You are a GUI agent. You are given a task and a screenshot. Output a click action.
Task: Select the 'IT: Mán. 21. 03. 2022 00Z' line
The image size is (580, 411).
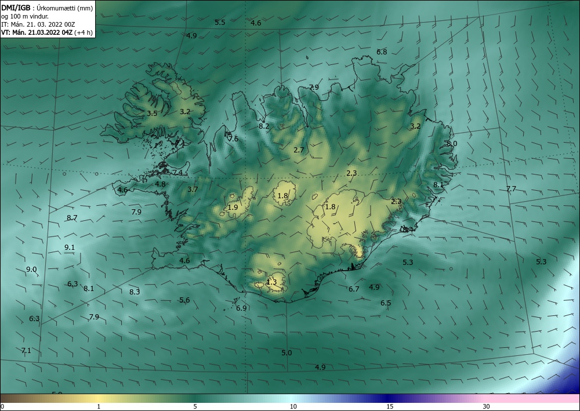coord(38,24)
